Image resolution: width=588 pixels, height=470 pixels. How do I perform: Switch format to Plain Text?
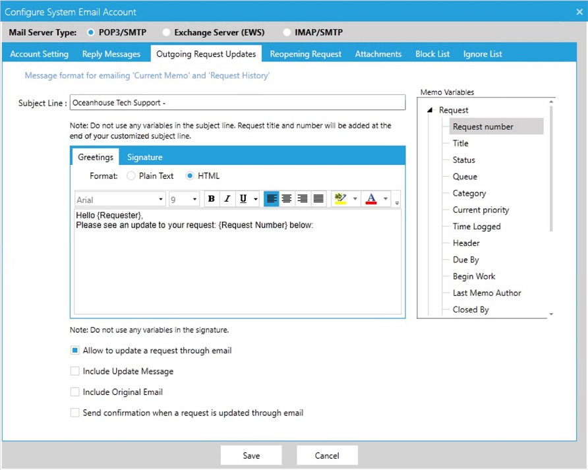(131, 175)
